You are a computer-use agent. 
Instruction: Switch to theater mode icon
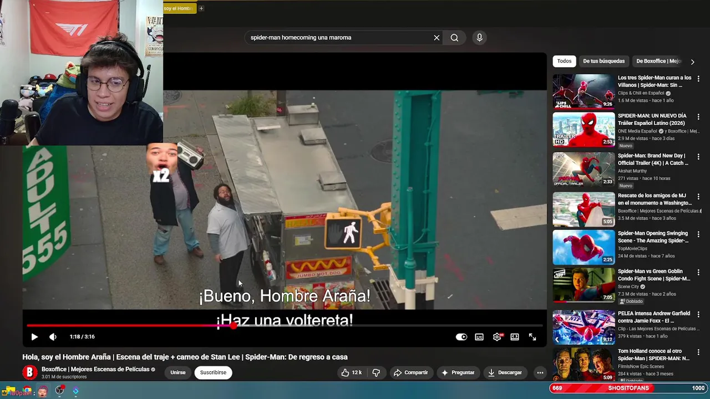(x=515, y=337)
